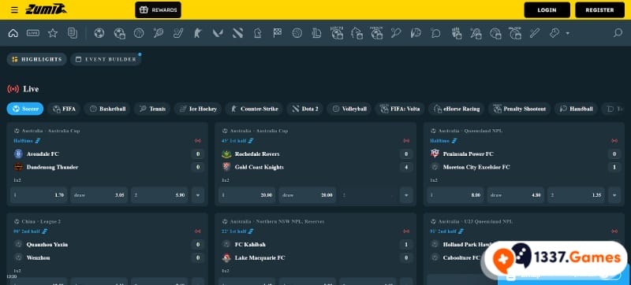The image size is (631, 285).
Task: Select the League of Legends icon
Action: (317, 33)
